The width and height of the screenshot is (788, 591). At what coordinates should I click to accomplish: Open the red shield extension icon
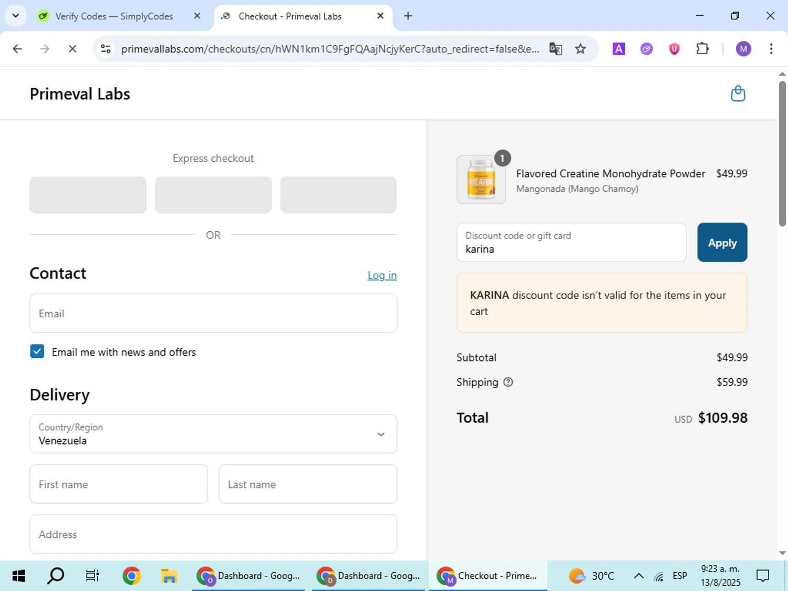pyautogui.click(x=674, y=49)
